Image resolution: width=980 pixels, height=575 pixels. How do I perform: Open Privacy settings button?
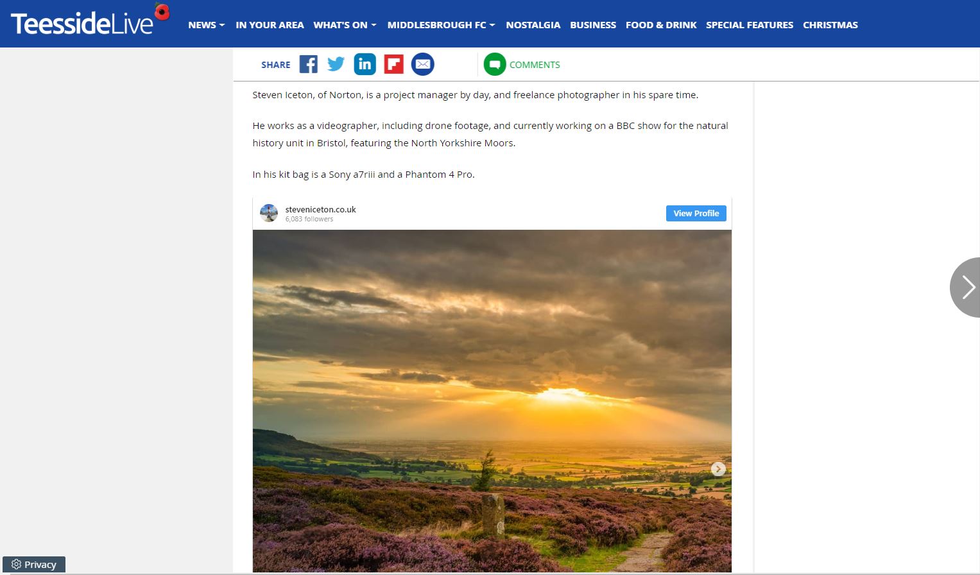coord(34,564)
